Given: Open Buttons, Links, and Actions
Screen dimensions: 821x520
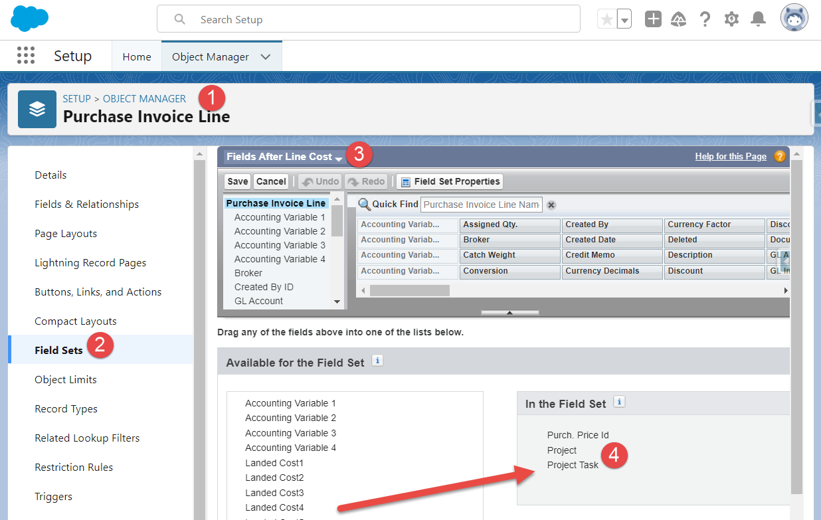Looking at the screenshot, I should (x=98, y=292).
